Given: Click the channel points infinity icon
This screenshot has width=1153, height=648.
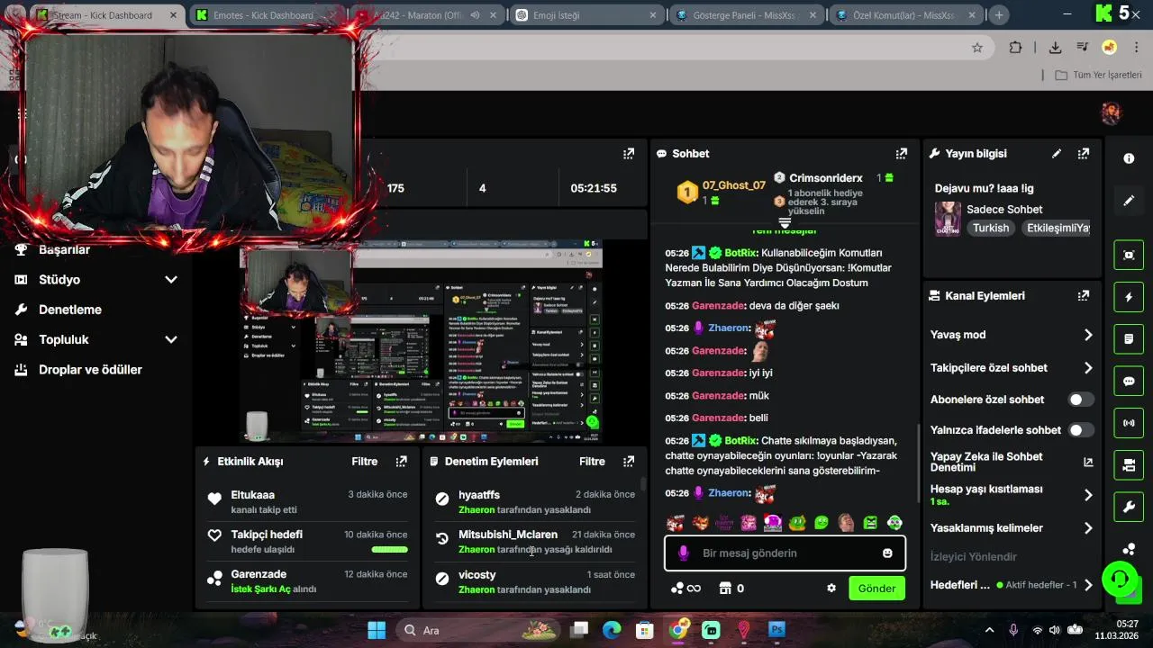Looking at the screenshot, I should click(685, 589).
